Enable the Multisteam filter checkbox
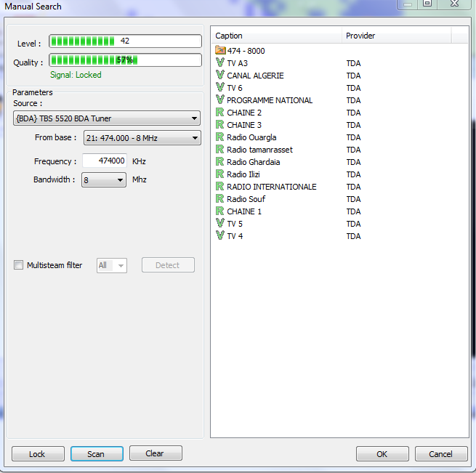The width and height of the screenshot is (476, 473). pos(19,265)
